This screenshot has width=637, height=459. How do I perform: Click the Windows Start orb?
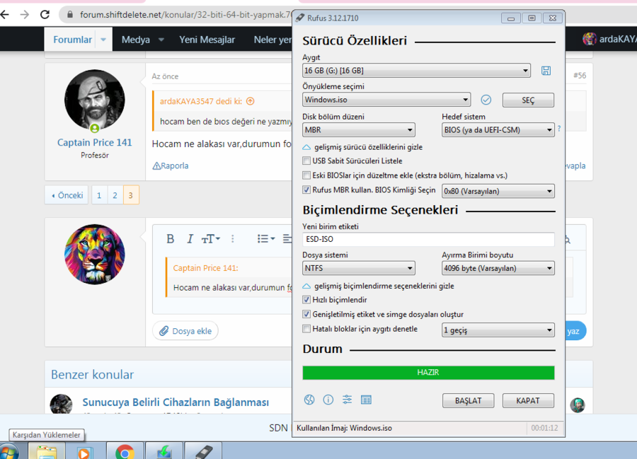pyautogui.click(x=9, y=452)
